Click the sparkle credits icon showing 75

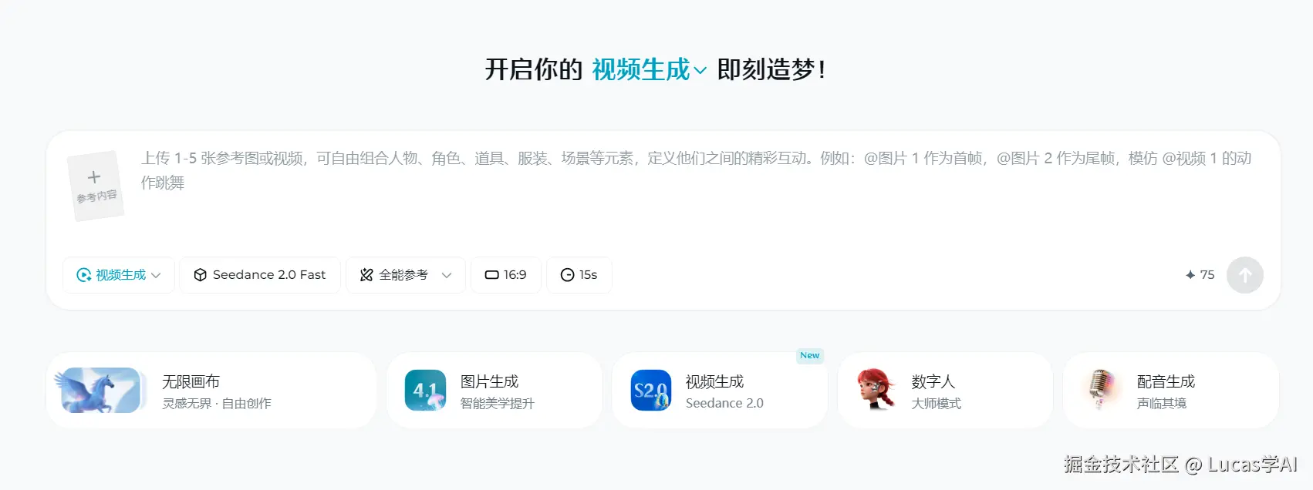[x=1190, y=275]
